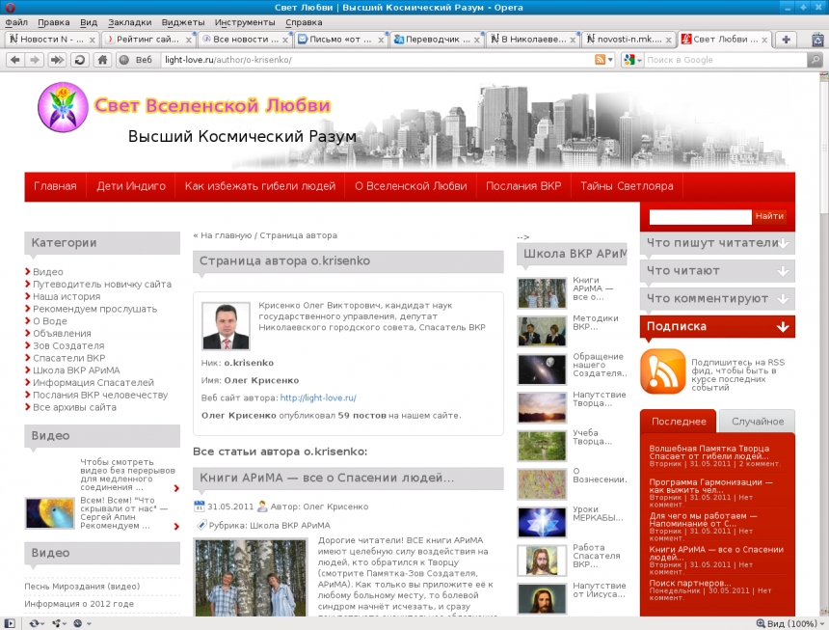Click the 'Послания ВКР' navigation item
The width and height of the screenshot is (829, 630).
(x=522, y=186)
